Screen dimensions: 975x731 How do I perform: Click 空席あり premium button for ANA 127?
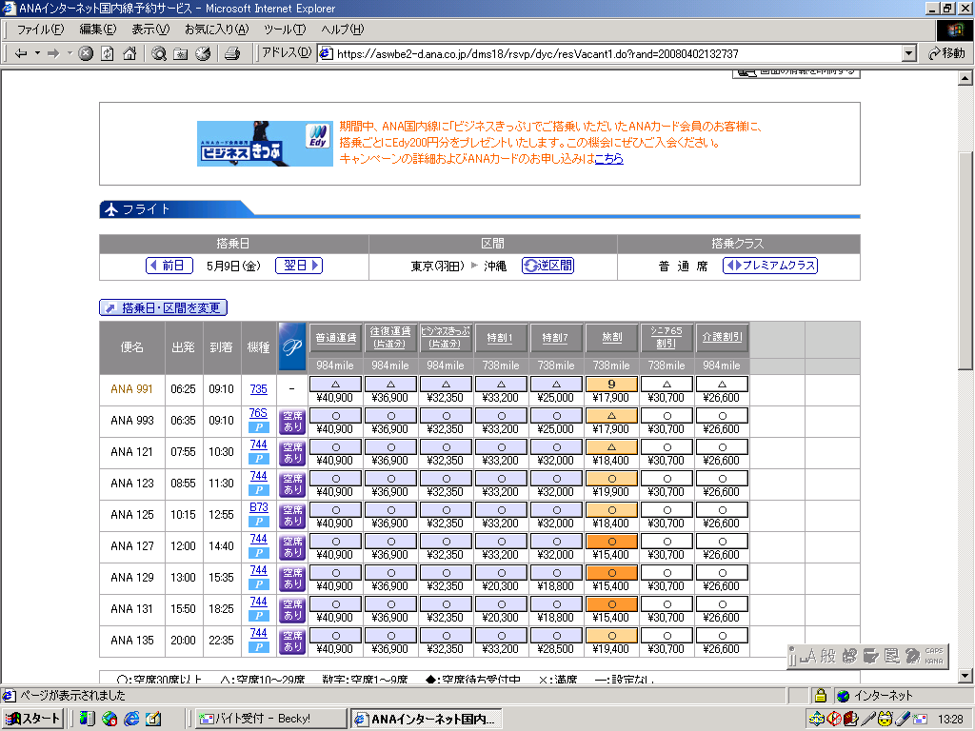coord(292,547)
